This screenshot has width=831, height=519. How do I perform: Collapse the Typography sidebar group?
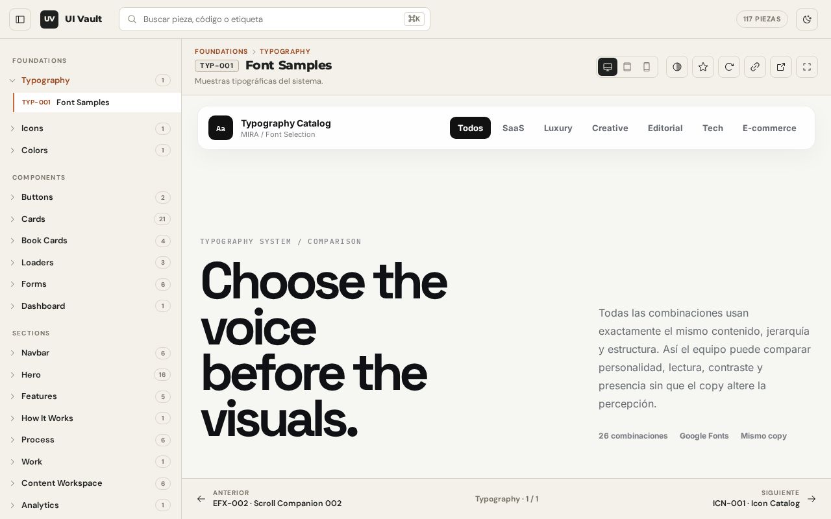pos(91,80)
